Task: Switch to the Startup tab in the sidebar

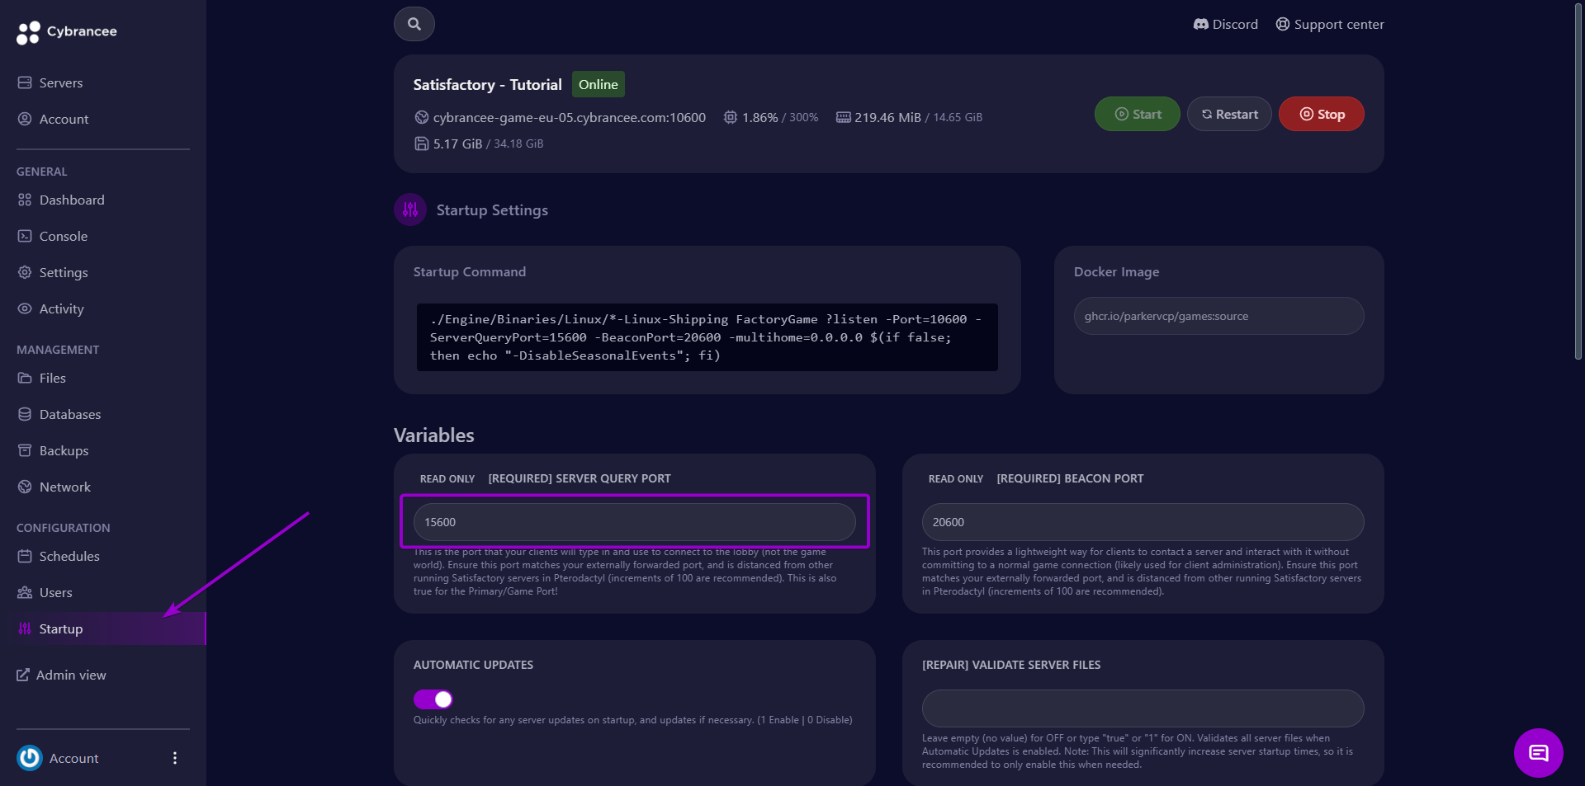Action: pos(60,628)
